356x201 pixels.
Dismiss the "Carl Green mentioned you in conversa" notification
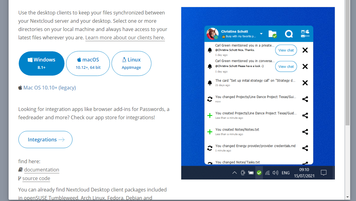pos(305,67)
